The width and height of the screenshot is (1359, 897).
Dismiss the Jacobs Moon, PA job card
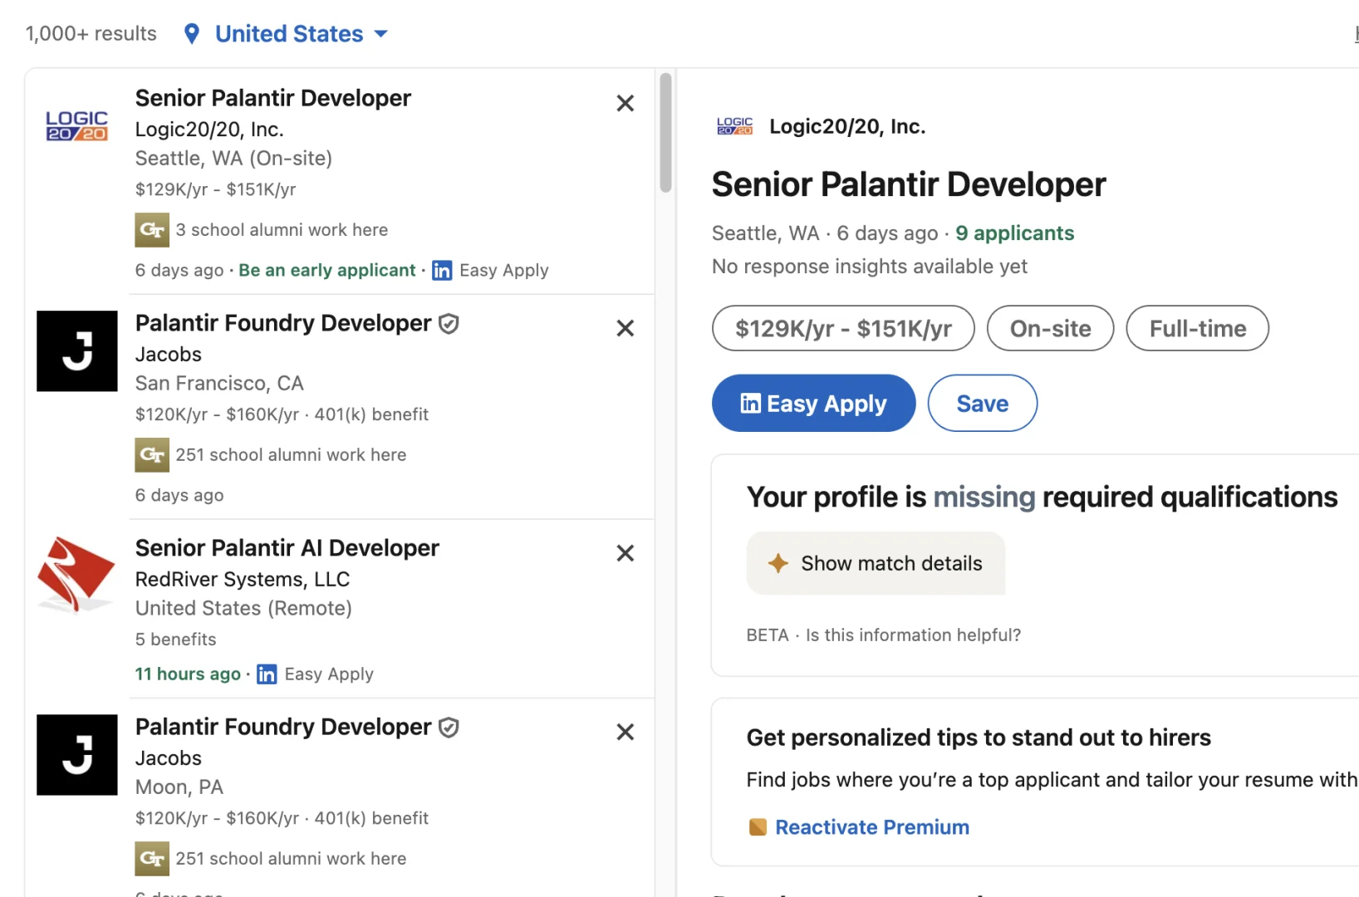(626, 732)
